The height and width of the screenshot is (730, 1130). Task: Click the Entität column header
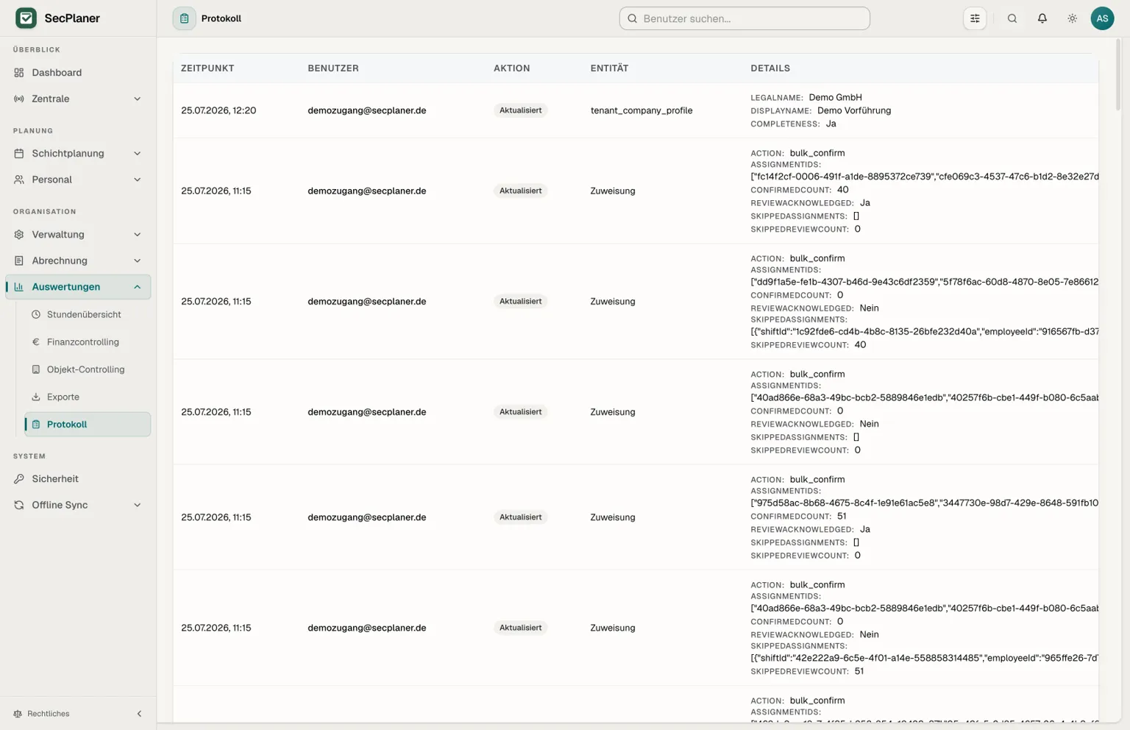pos(609,68)
